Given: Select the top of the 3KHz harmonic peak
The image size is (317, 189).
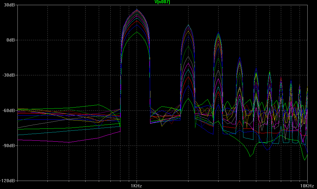Looking at the screenshot, I should click(x=219, y=33).
